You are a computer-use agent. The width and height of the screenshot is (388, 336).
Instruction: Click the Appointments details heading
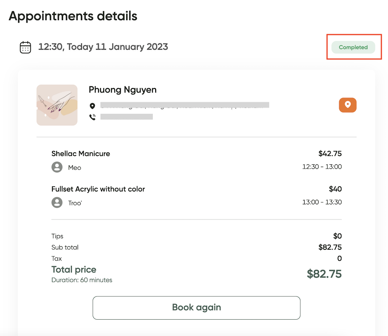[x=73, y=16]
